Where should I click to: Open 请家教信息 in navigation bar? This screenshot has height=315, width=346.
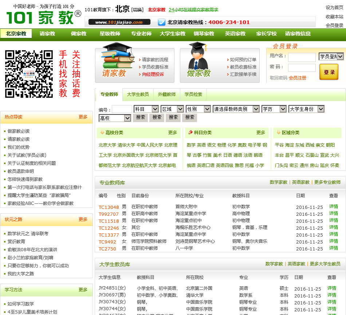click(x=298, y=34)
